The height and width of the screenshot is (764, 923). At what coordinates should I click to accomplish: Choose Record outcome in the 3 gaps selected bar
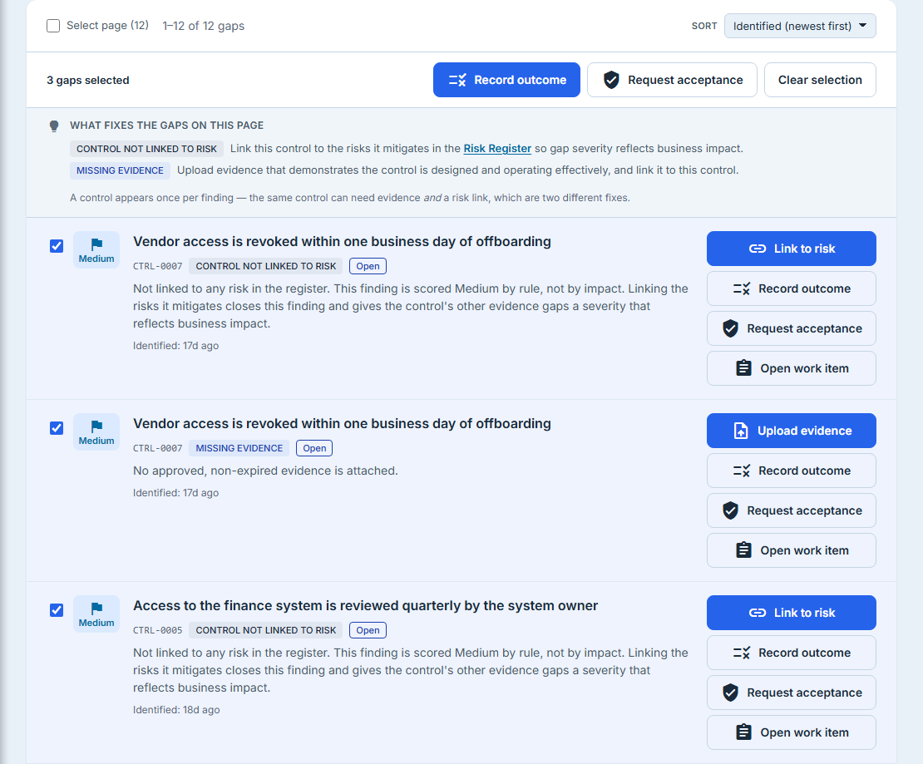coord(507,80)
